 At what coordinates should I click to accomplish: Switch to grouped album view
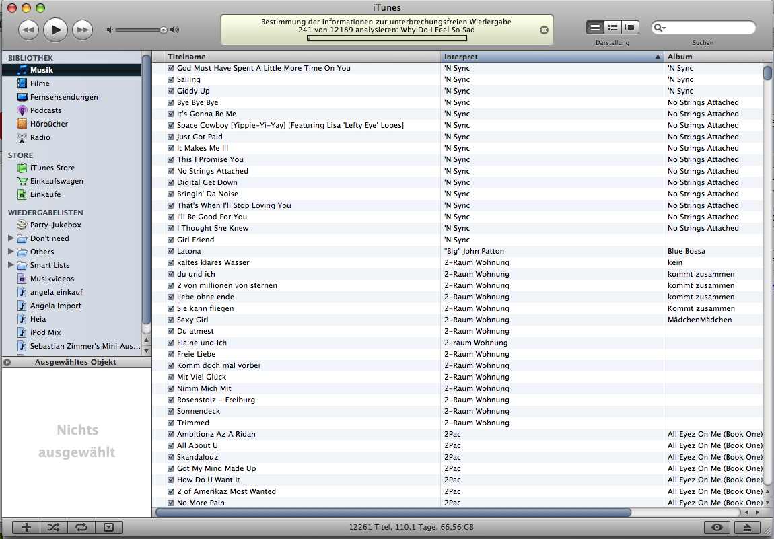[x=612, y=28]
